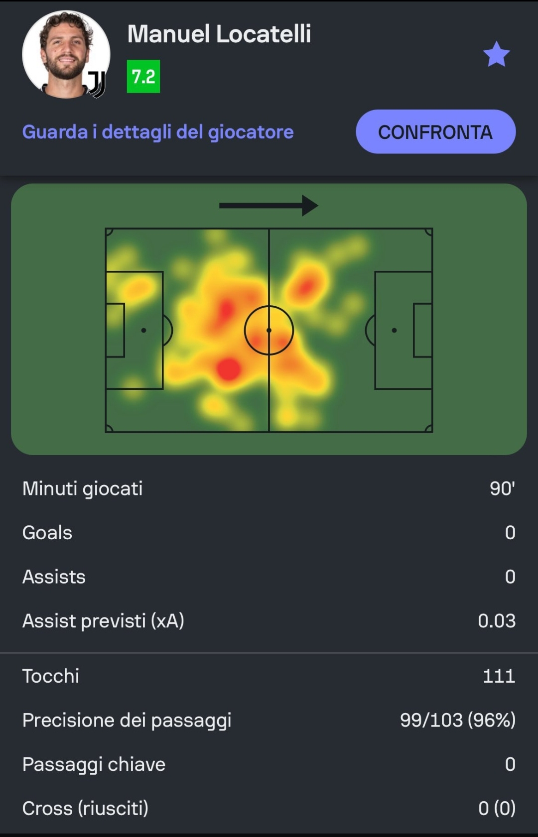Open the 'Guarda i dettagli del giocatore' link
The height and width of the screenshot is (837, 538).
click(158, 132)
